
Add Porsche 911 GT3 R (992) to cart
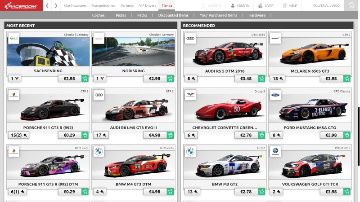(x=85, y=135)
